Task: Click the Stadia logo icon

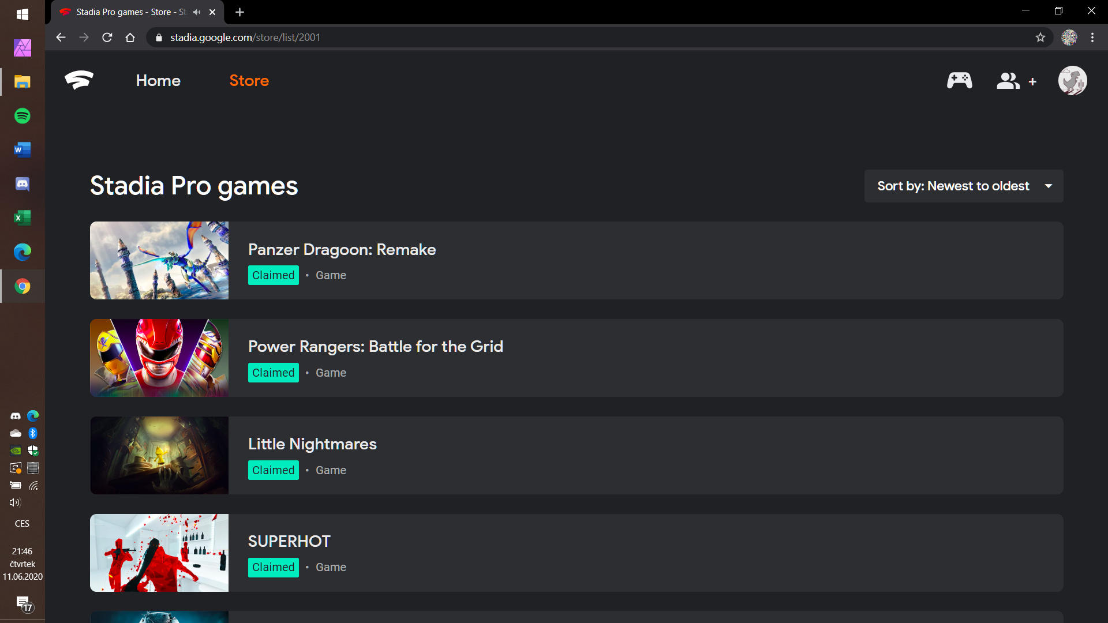Action: click(79, 80)
